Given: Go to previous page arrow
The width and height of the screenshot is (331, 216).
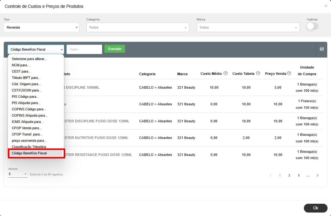Looking at the screenshot, I should click(271, 175).
